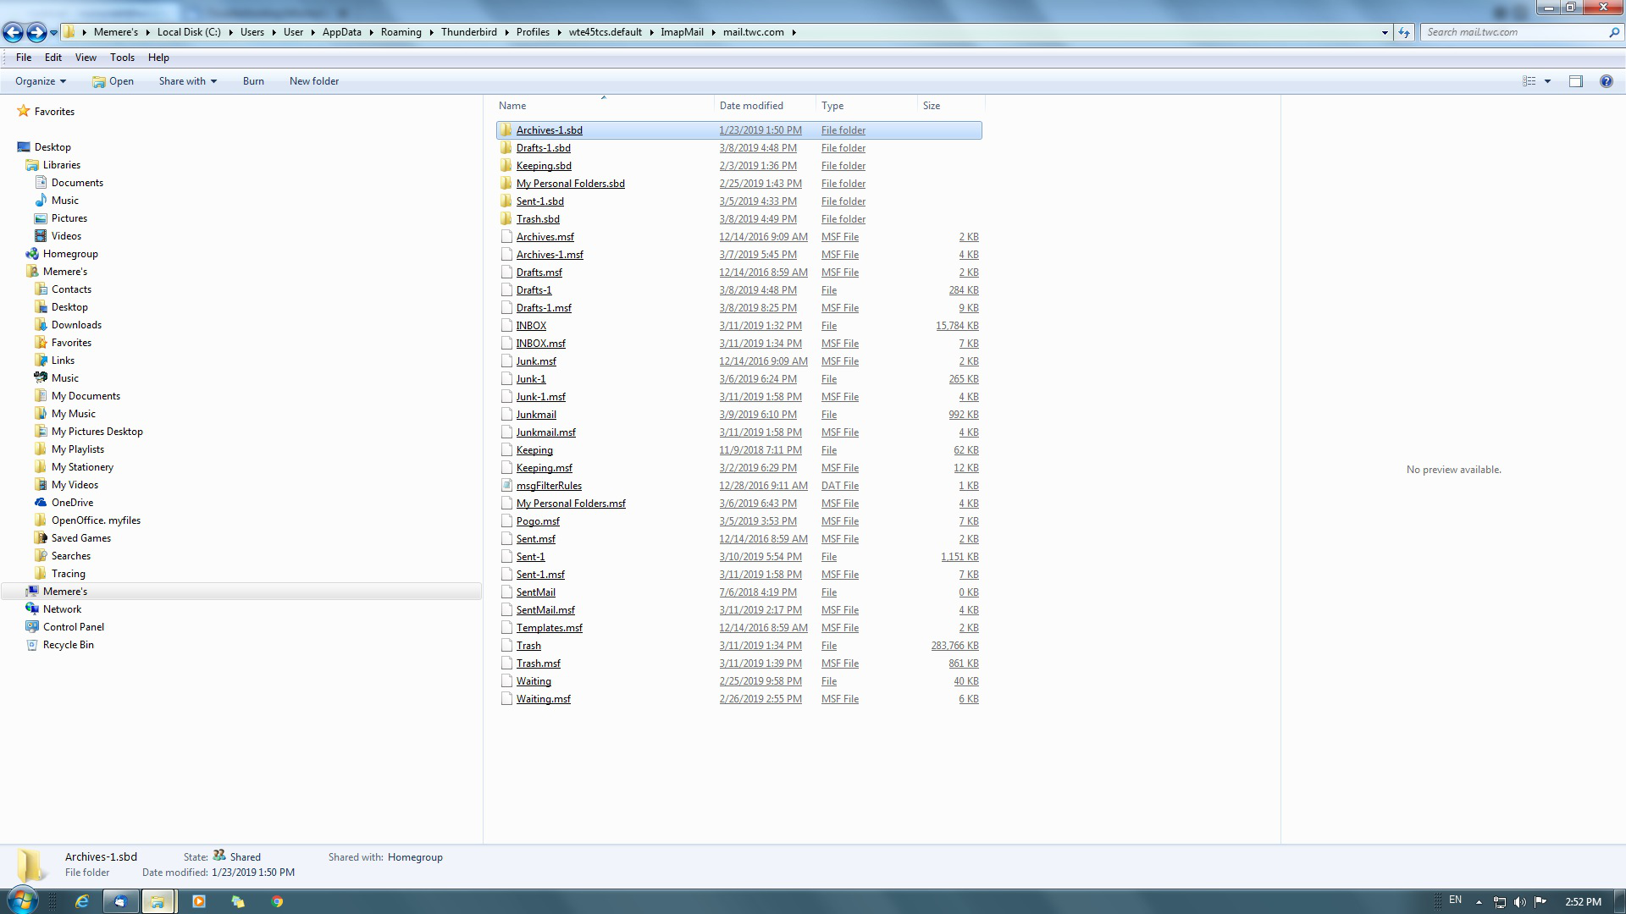Click the Back navigation arrow
The height and width of the screenshot is (914, 1626).
tap(13, 32)
